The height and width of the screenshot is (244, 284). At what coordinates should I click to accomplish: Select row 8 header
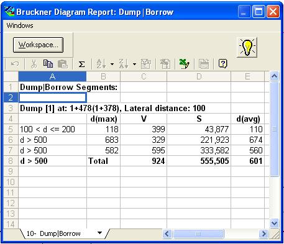click(11, 161)
